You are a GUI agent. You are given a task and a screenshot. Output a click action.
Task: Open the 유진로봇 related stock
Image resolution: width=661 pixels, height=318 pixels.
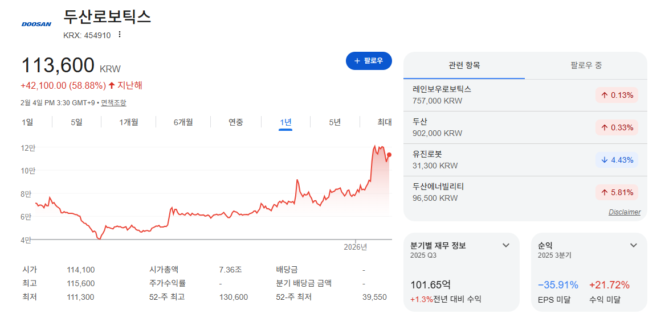(525, 160)
